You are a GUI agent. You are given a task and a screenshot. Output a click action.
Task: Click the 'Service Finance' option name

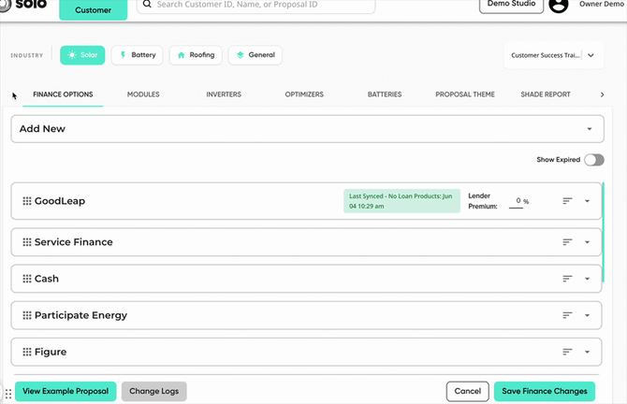point(74,242)
